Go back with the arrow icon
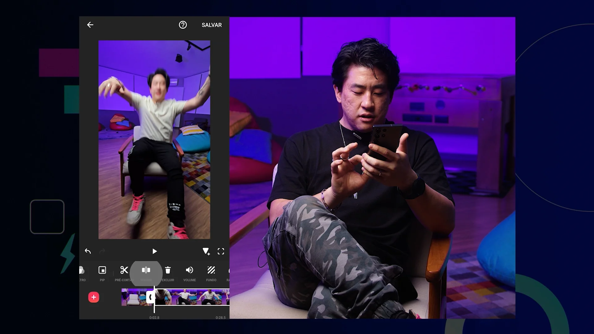The image size is (594, 334). (90, 25)
